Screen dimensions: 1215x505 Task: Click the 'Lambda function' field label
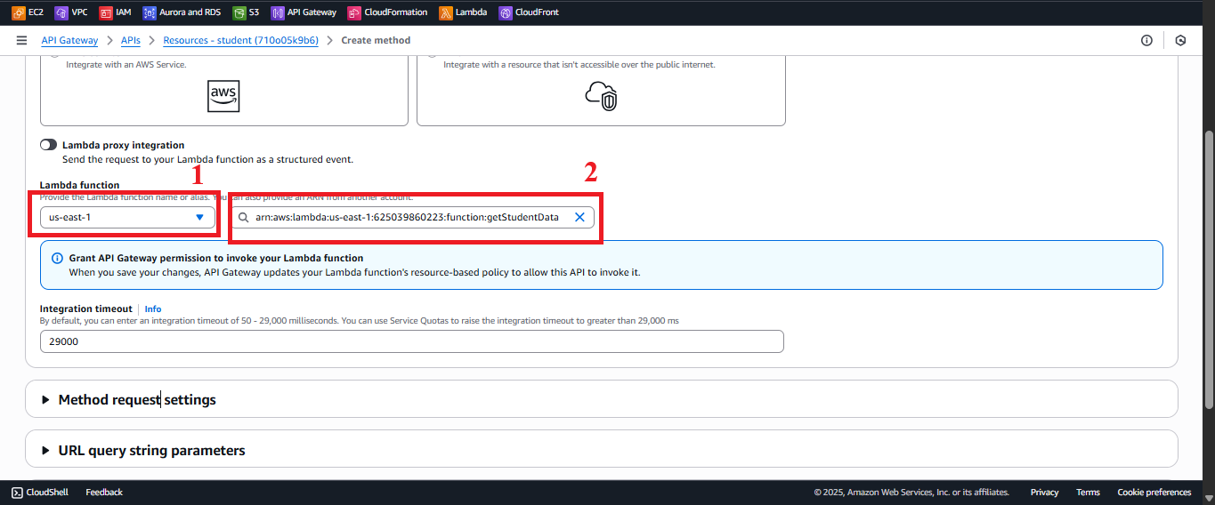(79, 185)
